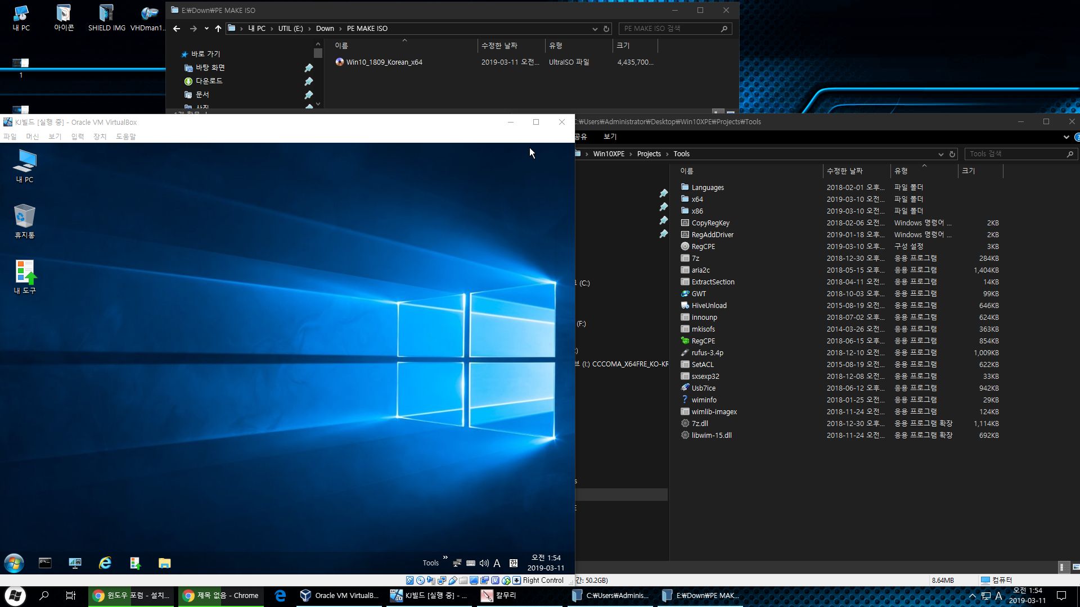Click the VirtualBox hard disk activity indicator
This screenshot has width=1080, height=607.
pos(409,580)
